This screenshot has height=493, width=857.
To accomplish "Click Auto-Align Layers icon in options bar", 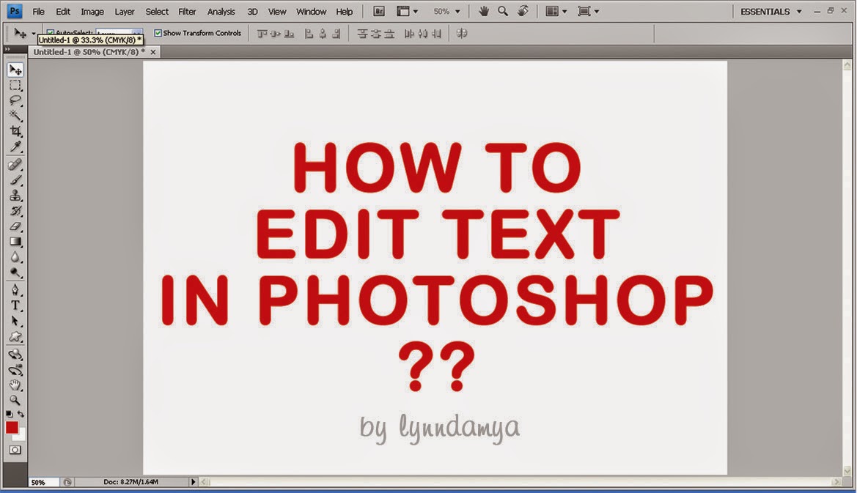I will [x=463, y=34].
